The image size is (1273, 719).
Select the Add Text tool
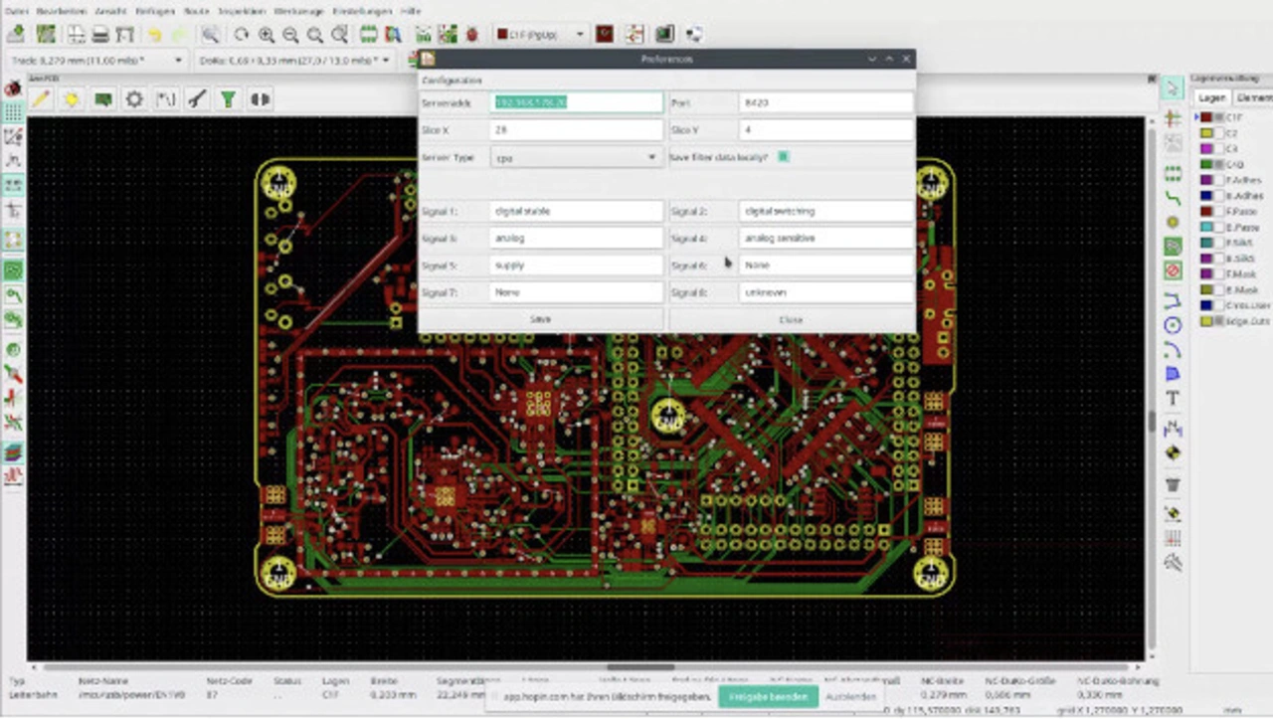[1173, 399]
